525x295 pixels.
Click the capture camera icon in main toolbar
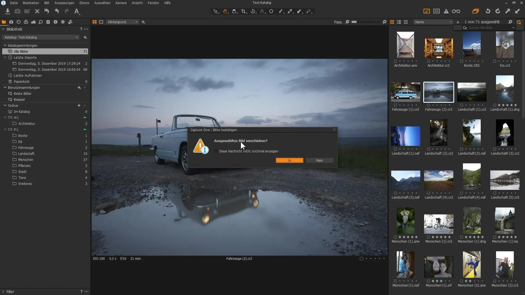[x=17, y=11]
